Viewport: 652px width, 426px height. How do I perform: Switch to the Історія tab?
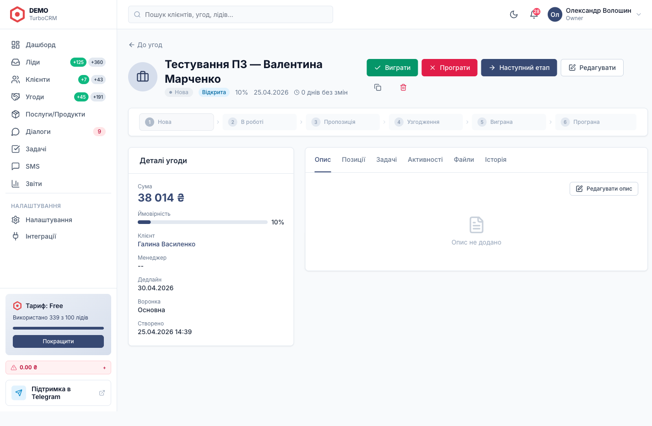click(496, 160)
